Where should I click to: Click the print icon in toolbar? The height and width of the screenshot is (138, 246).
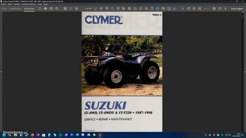[46, 9]
